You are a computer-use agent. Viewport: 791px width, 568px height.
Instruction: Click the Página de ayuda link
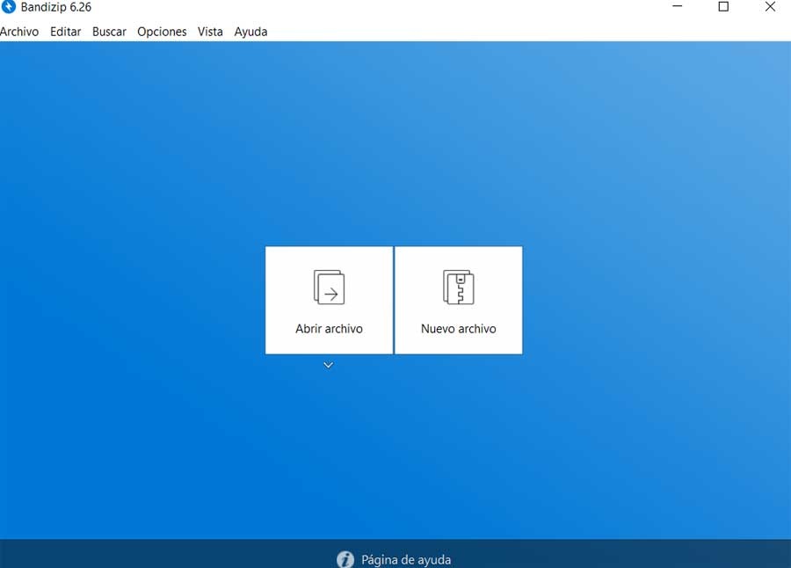406,559
